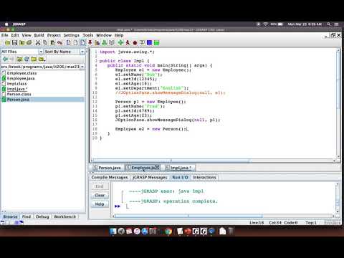Click the editor horizontal scrollbar
Viewport: 344px width, 258px height.
[171, 161]
